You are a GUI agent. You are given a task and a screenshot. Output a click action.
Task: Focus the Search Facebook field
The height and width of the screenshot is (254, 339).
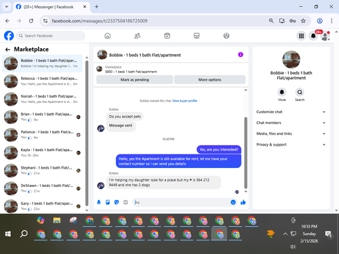tap(51, 36)
